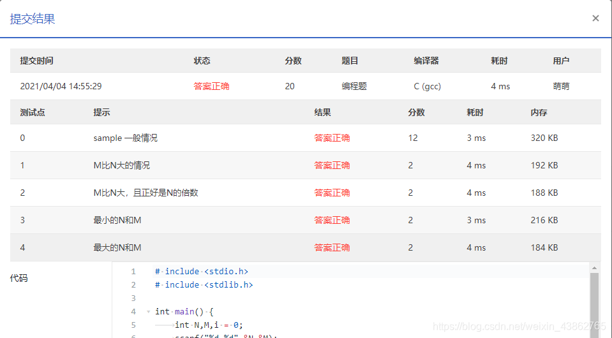Click the 题目 column header
612x338 pixels.
click(350, 61)
